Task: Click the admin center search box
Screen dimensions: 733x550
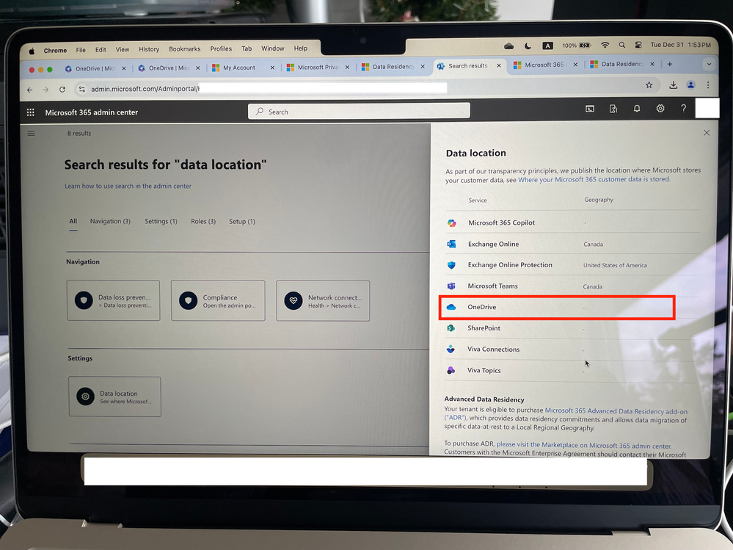Action: coord(359,112)
